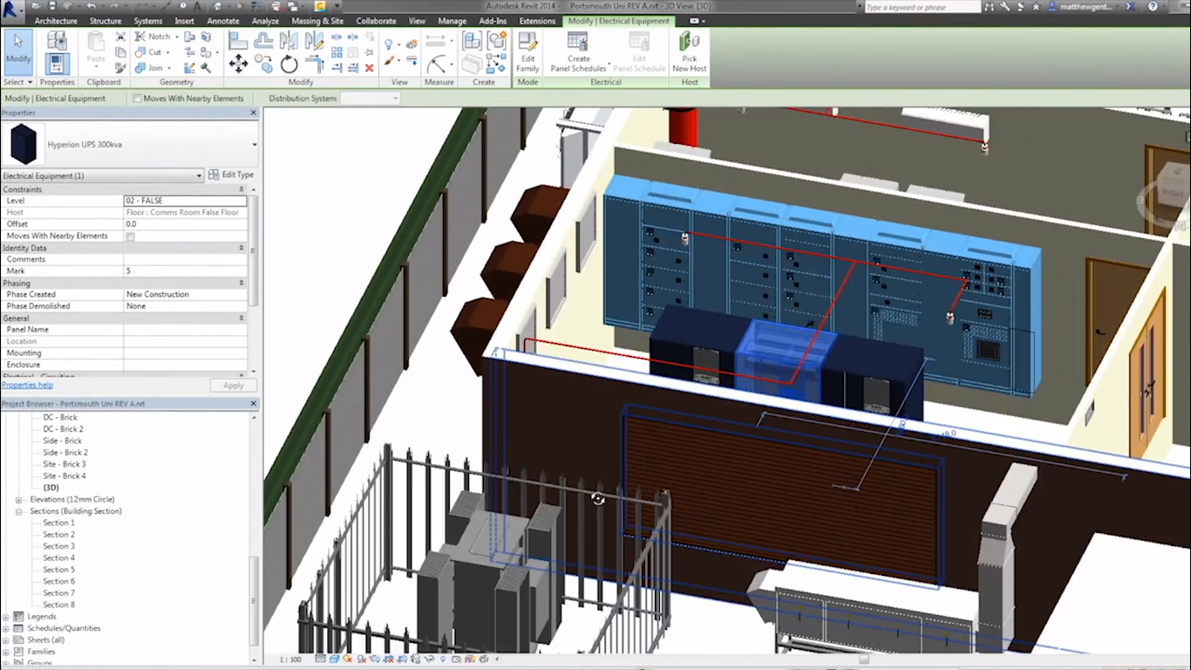Collapse the Constraints property group
The width and height of the screenshot is (1191, 670).
pyautogui.click(x=242, y=189)
